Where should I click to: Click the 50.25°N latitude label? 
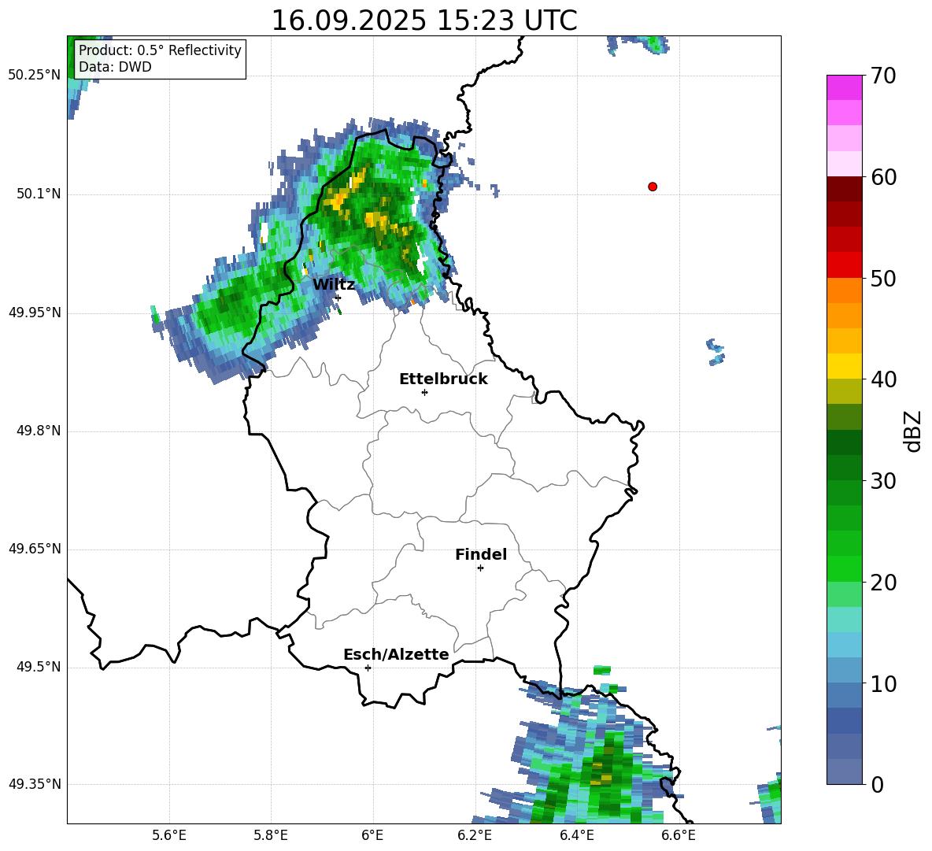coord(35,76)
